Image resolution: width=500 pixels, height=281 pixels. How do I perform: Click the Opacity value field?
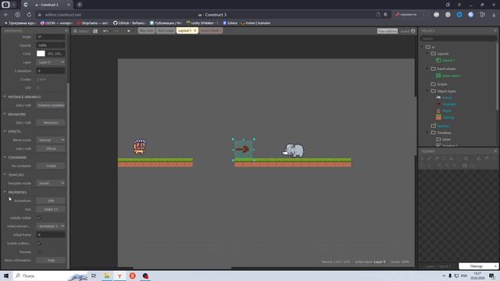tap(51, 45)
